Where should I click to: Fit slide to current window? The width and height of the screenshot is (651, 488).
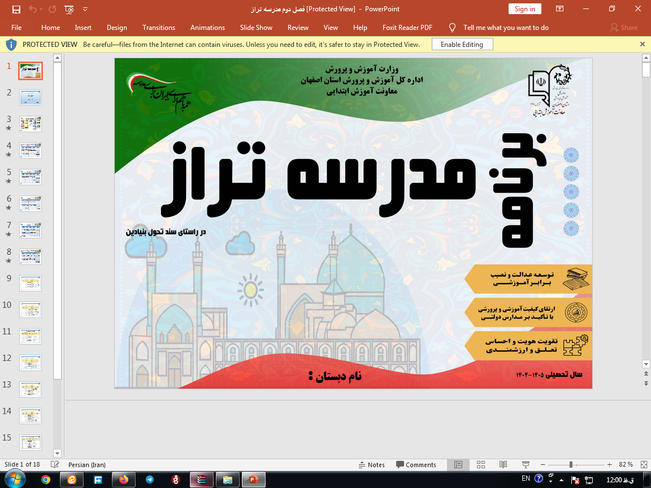pyautogui.click(x=644, y=465)
